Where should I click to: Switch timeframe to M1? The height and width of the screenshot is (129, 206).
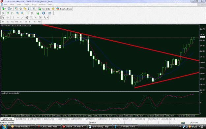coord(3,22)
